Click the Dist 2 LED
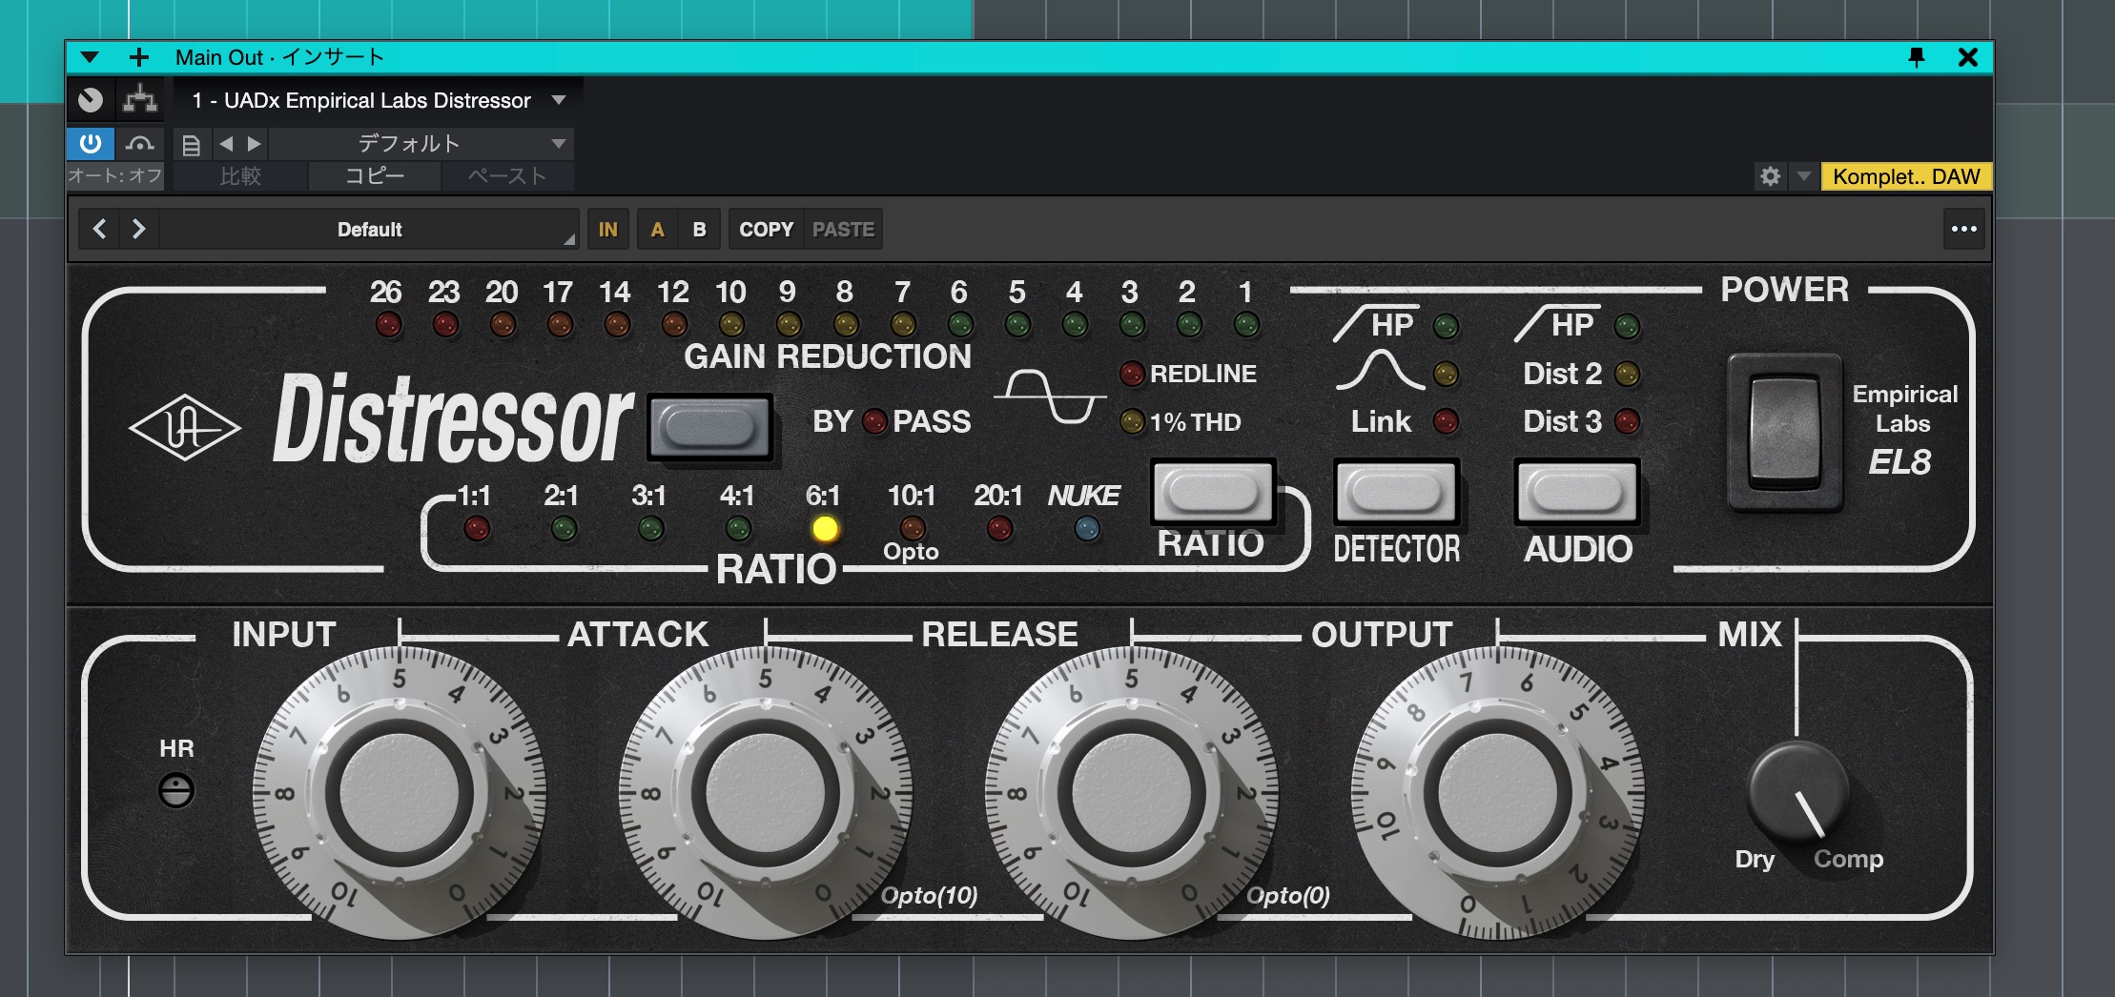Screen dimensions: 2115x997 [1627, 374]
